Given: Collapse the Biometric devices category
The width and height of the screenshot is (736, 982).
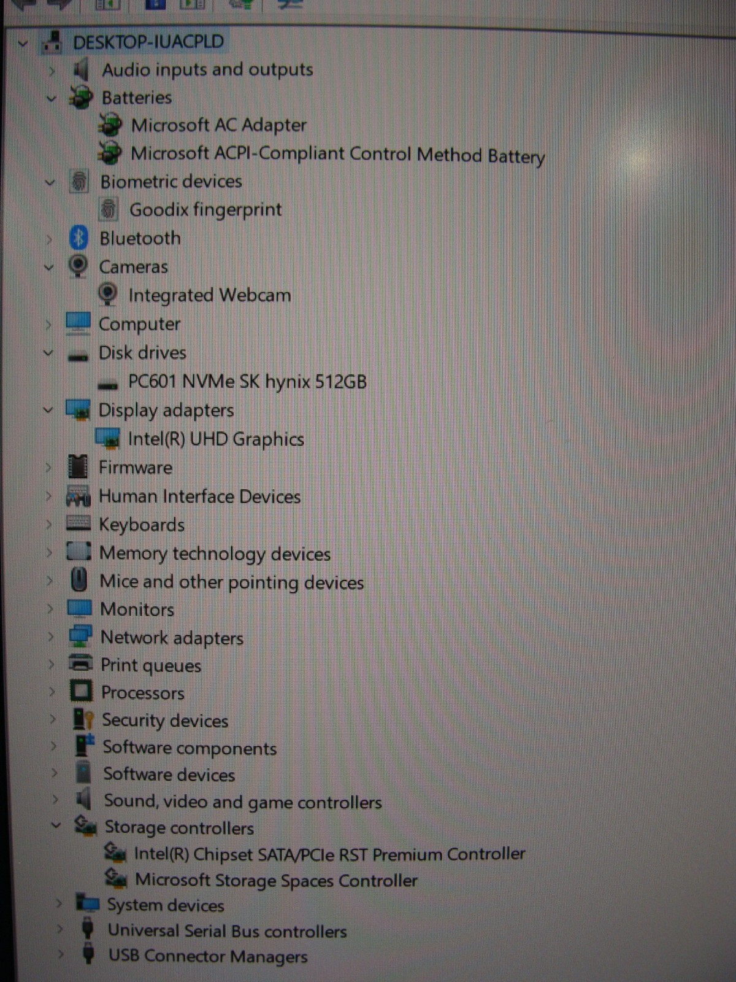Looking at the screenshot, I should [50, 182].
